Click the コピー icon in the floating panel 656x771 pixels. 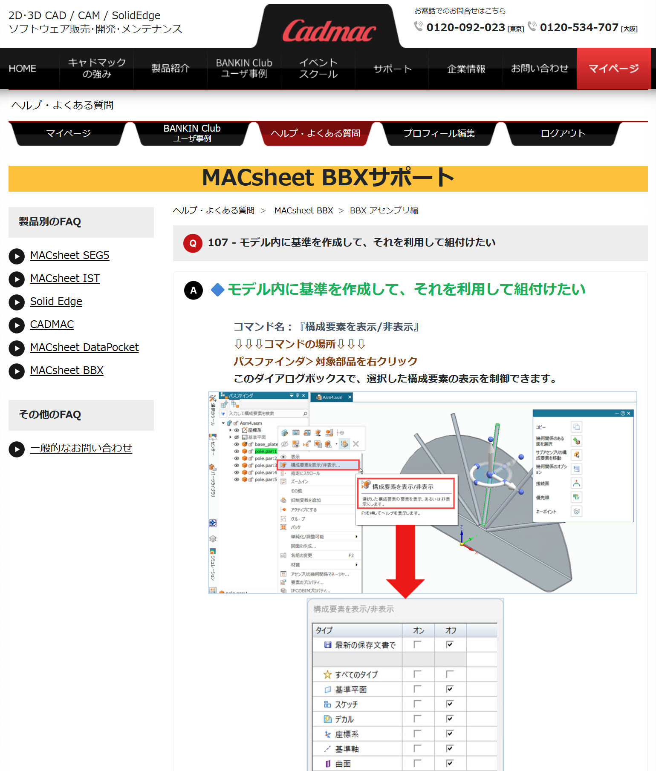[x=576, y=427]
